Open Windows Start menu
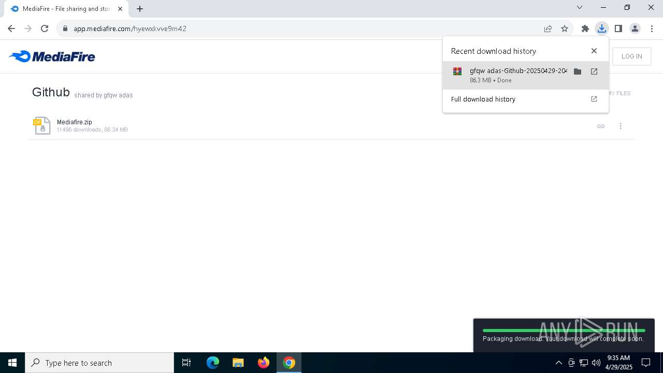The image size is (663, 373). coord(12,363)
